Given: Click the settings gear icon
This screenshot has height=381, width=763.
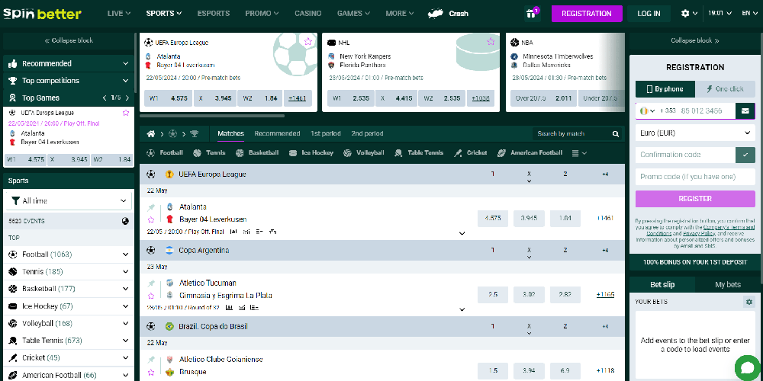Looking at the screenshot, I should click(x=685, y=14).
